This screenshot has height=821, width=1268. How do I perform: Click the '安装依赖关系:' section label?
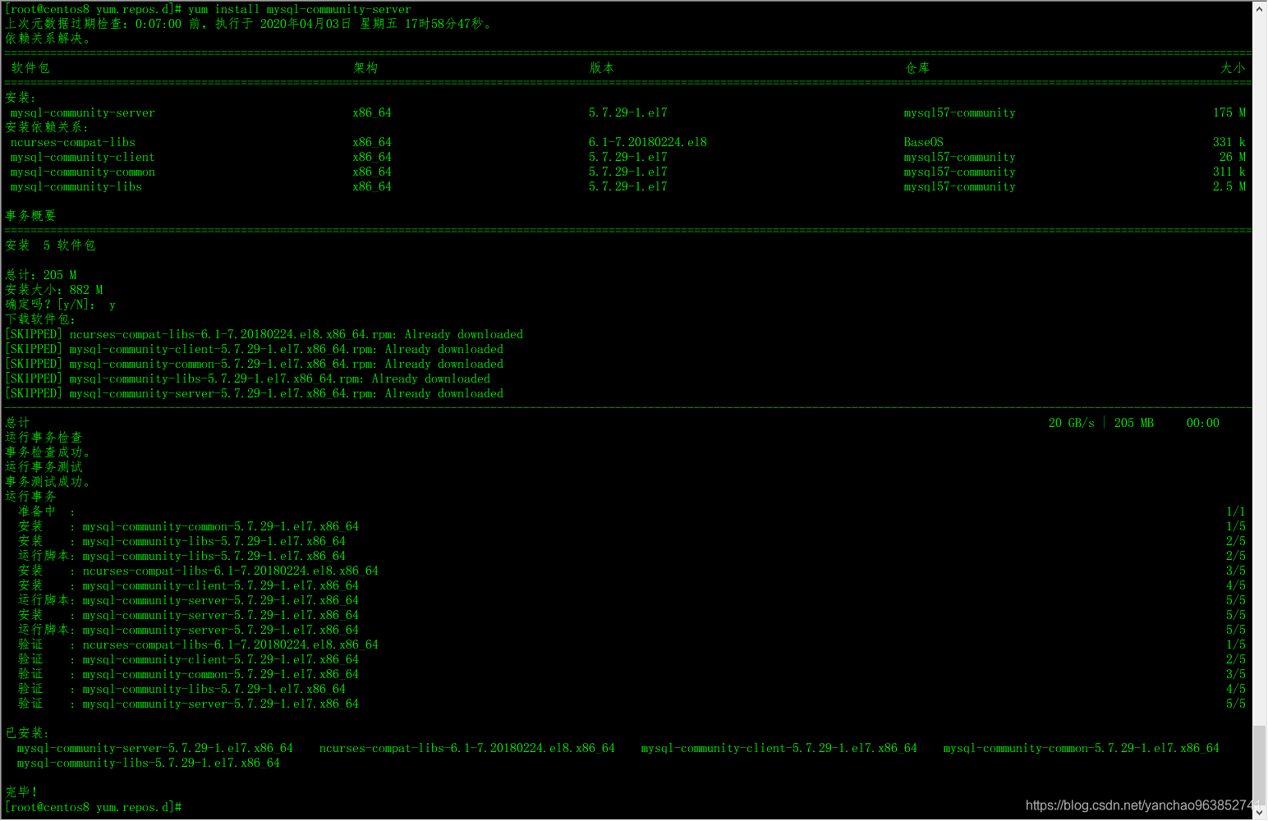click(46, 127)
